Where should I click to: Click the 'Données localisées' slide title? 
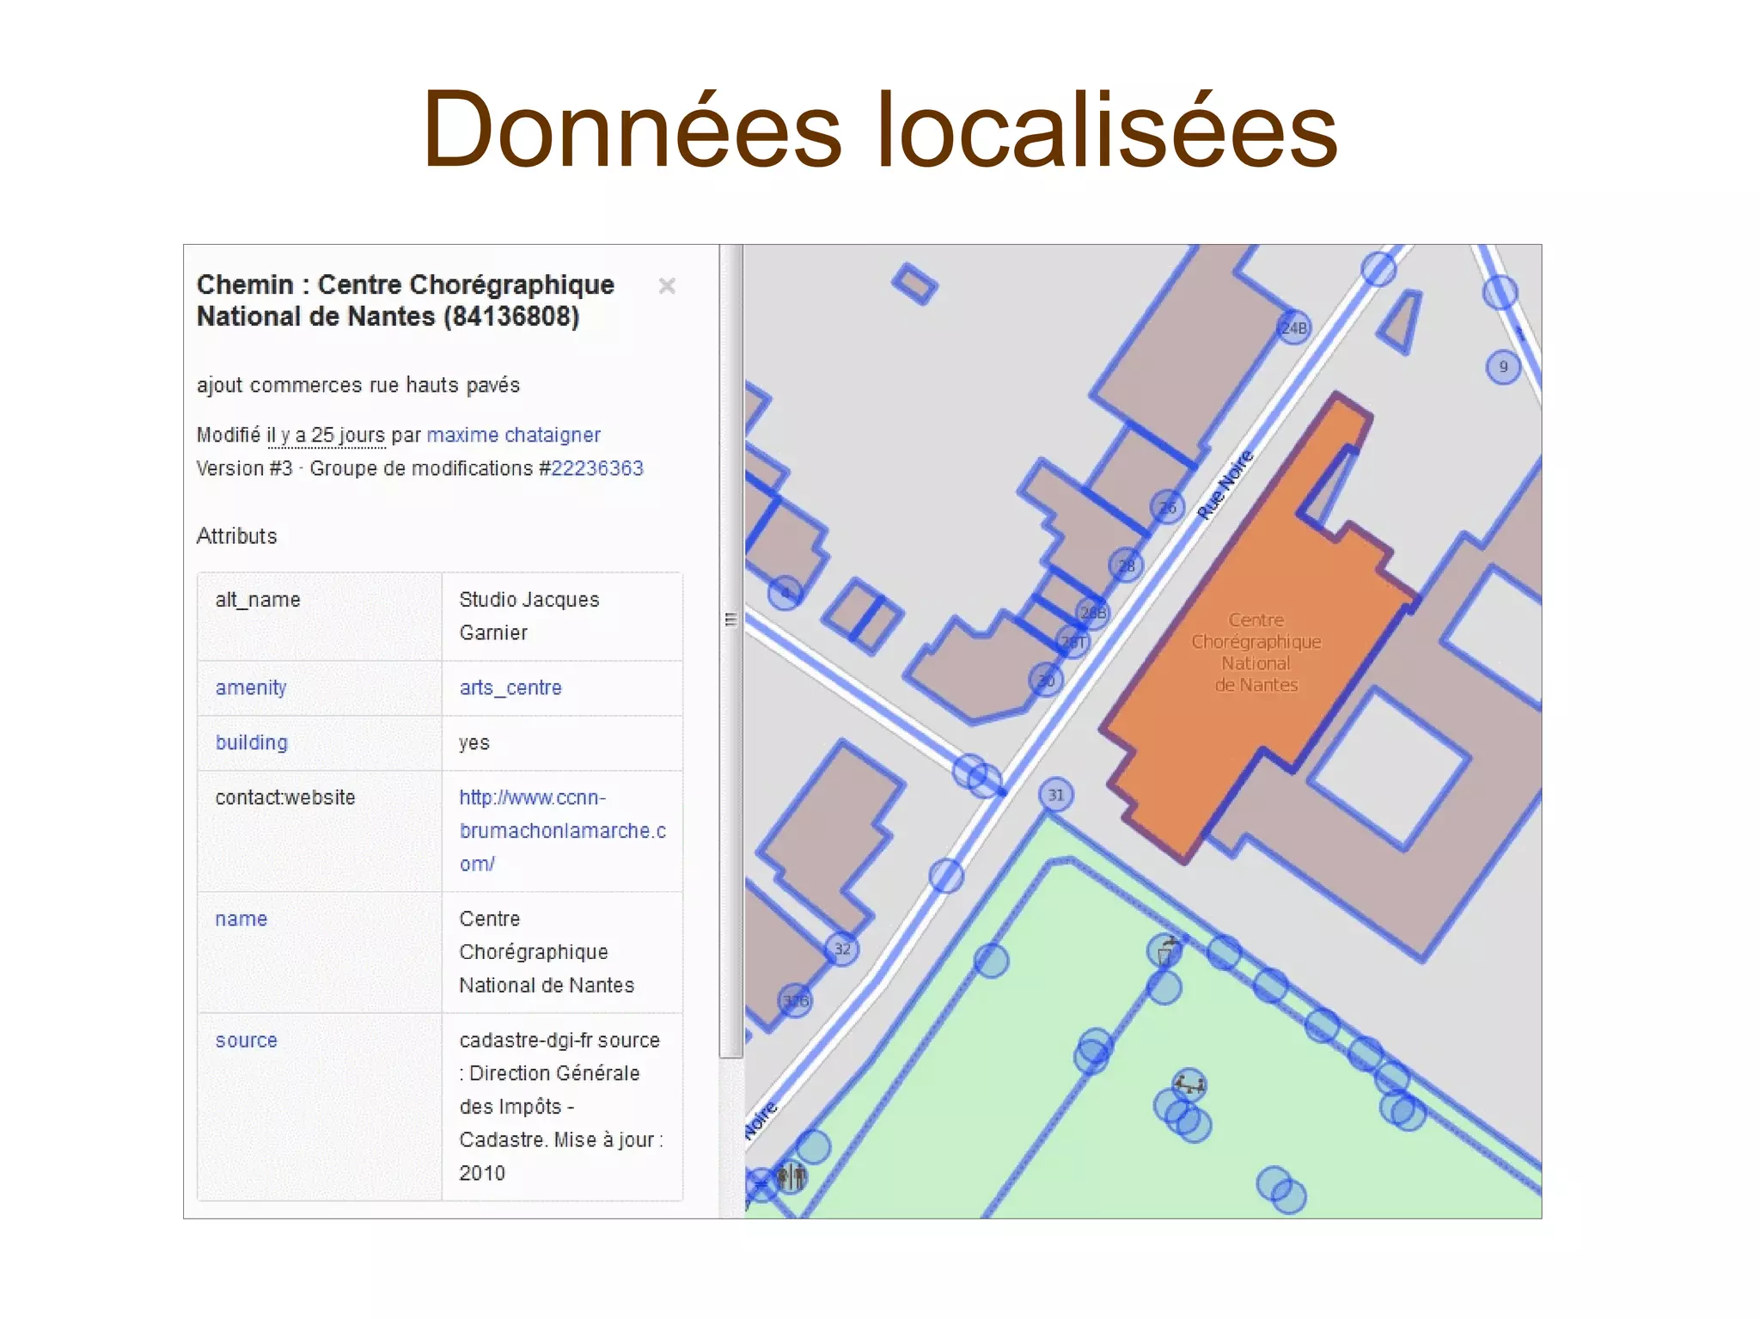click(880, 129)
